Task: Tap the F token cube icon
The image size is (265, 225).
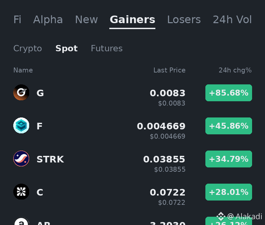Action: coord(21,125)
